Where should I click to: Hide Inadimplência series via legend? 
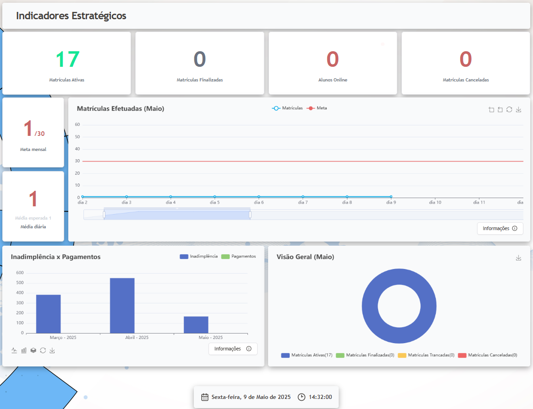coord(199,257)
